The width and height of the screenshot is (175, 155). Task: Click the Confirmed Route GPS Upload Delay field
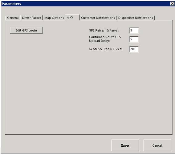click(x=134, y=39)
